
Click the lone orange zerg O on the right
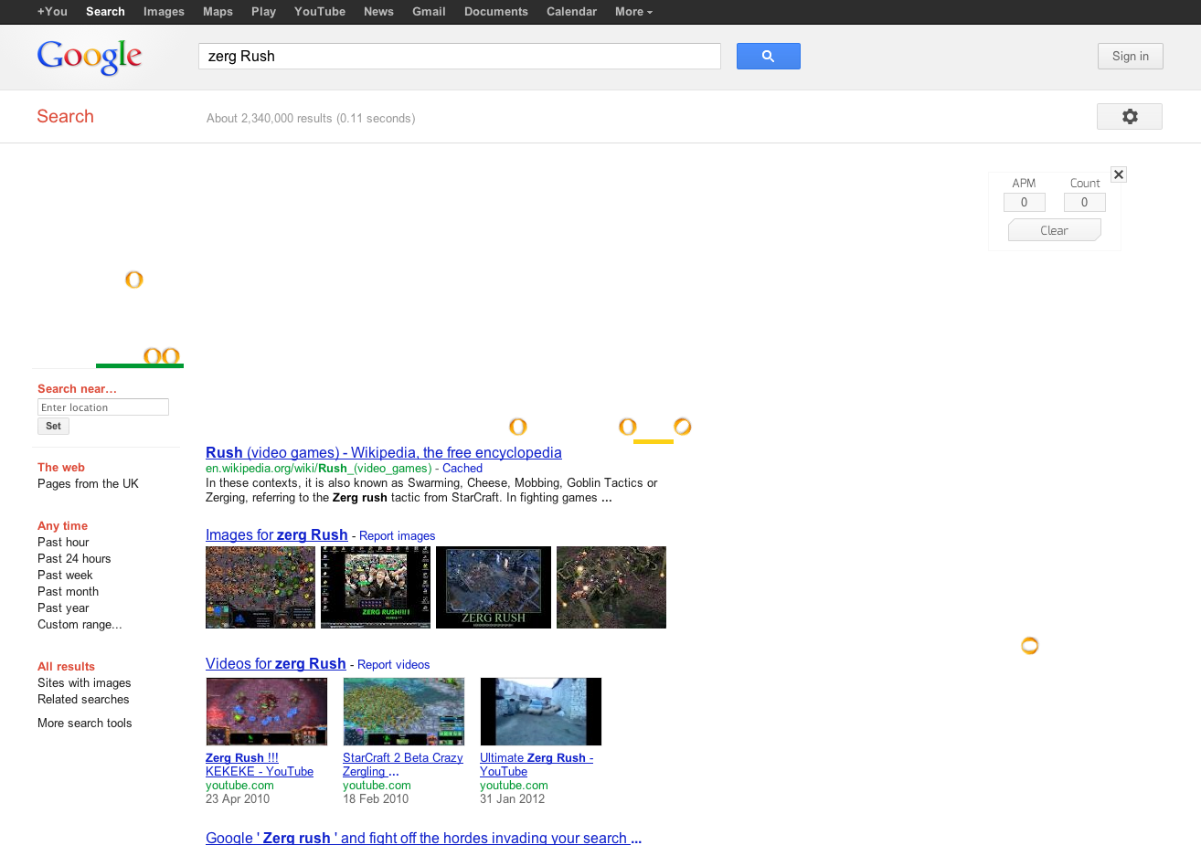(x=1029, y=646)
